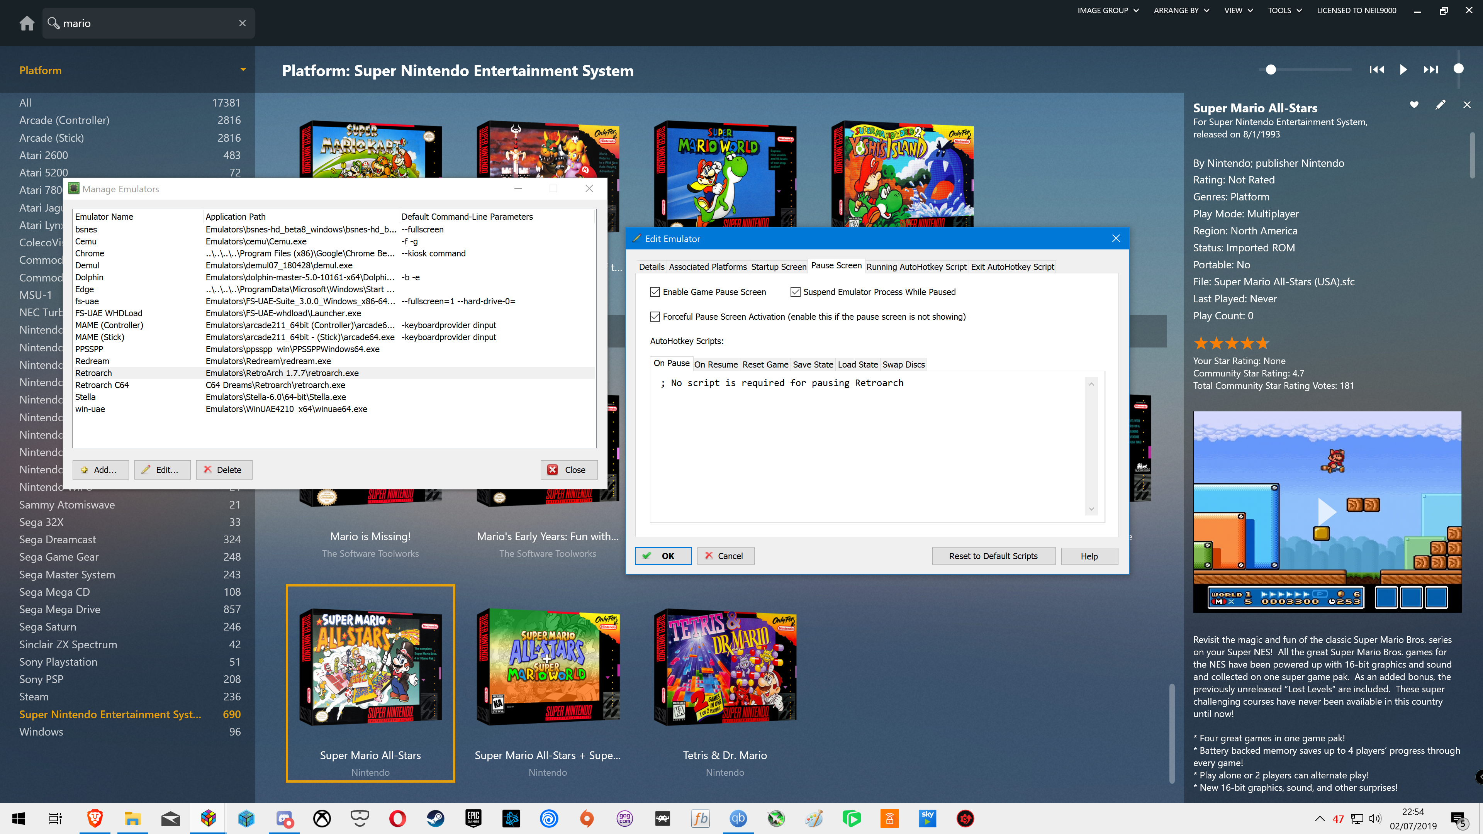Click Add... in Manage Emulators
This screenshot has height=834, width=1483.
[x=101, y=470]
